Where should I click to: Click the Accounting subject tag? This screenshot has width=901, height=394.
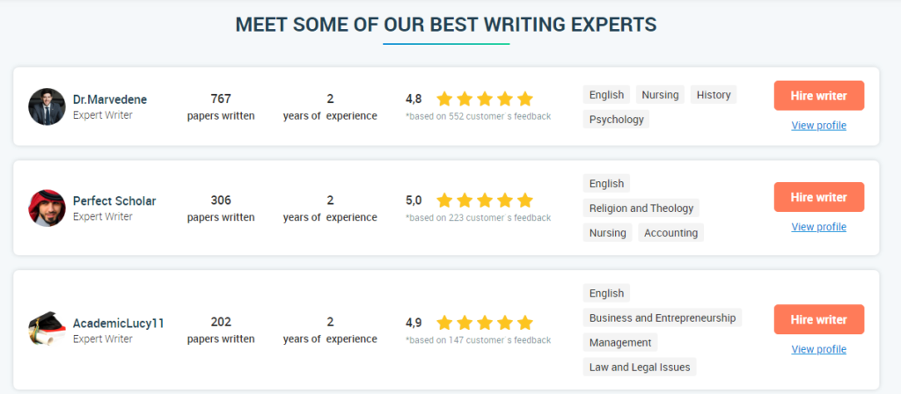pyautogui.click(x=670, y=232)
